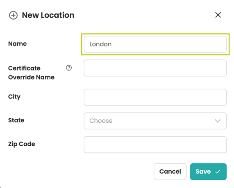Click the word London in Name field
The width and height of the screenshot is (234, 188).
coord(100,44)
